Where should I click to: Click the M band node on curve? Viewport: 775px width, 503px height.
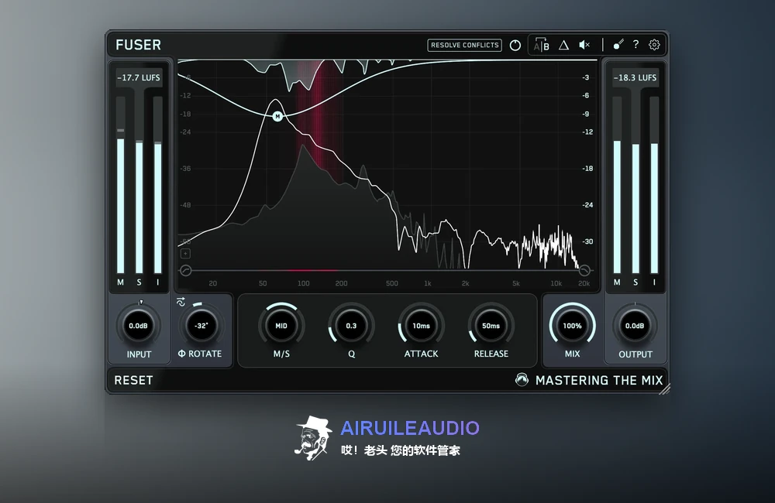[x=277, y=117]
